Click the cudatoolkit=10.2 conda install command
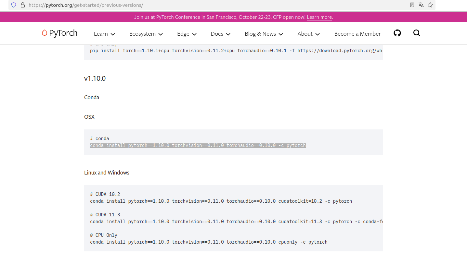 click(221, 201)
